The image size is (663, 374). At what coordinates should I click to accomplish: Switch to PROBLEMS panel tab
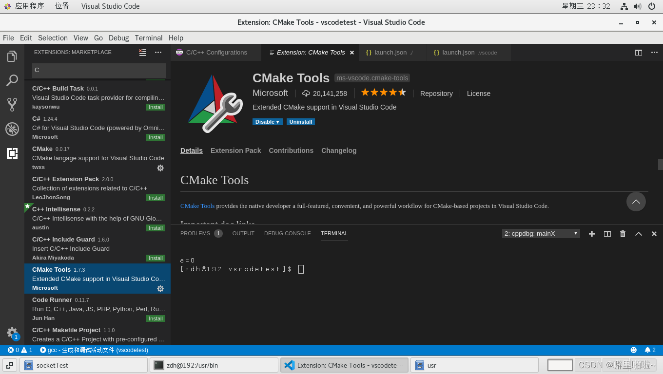click(201, 234)
